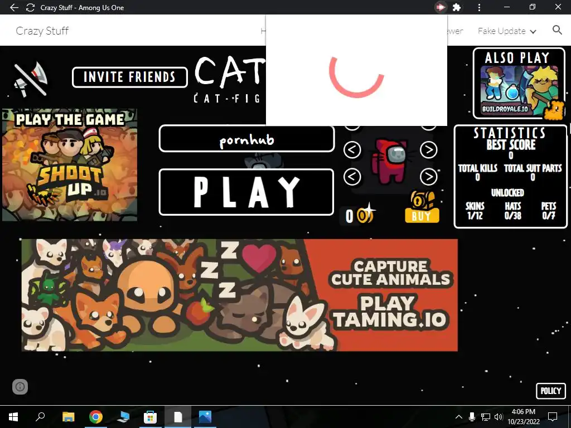
Task: Show hidden system tray icons
Action: (x=459, y=417)
